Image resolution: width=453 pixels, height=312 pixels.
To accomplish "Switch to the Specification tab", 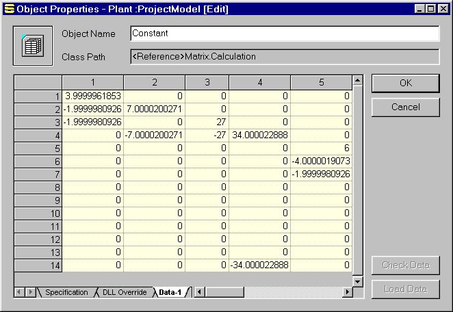I will (x=66, y=292).
